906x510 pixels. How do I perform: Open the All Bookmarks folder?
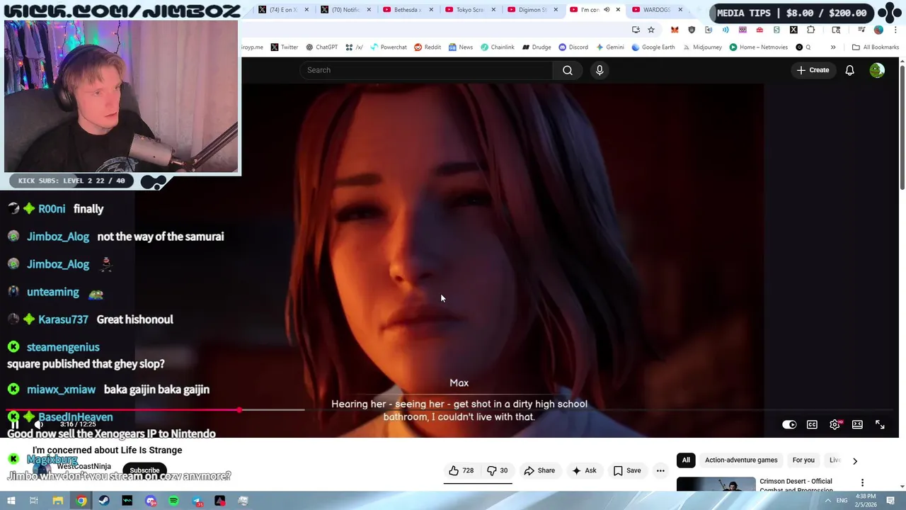(876, 47)
